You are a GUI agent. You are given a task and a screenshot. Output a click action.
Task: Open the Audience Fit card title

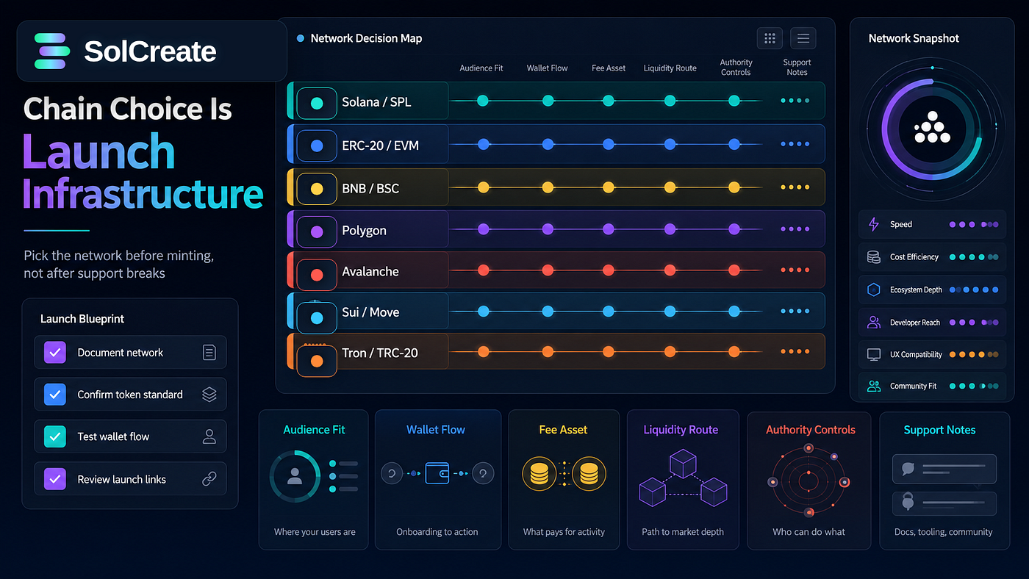tap(314, 430)
